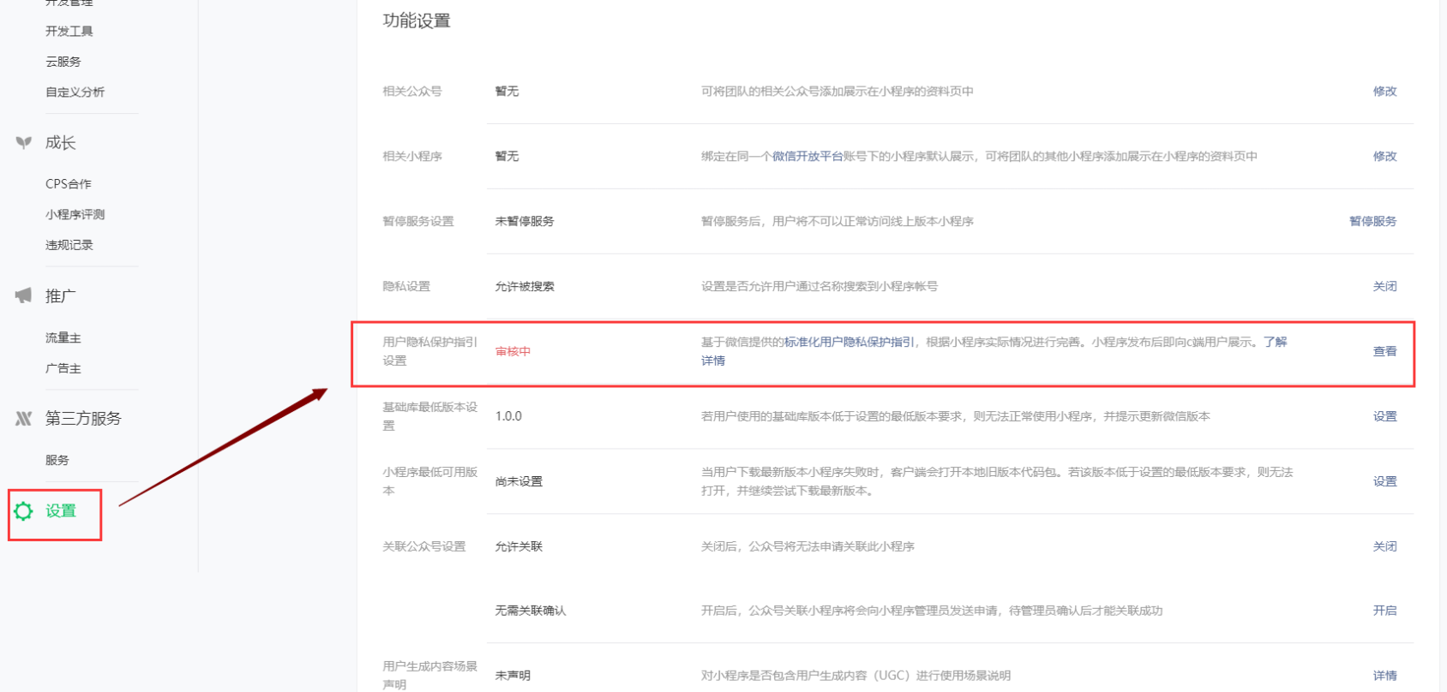The width and height of the screenshot is (1447, 692).
Task: Open 流量主 under 推广
Action: coord(63,338)
